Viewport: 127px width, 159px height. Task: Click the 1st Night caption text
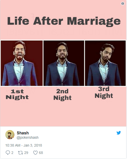click(x=17, y=95)
